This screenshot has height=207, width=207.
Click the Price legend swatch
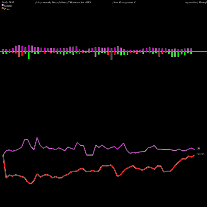[x=2, y=9]
